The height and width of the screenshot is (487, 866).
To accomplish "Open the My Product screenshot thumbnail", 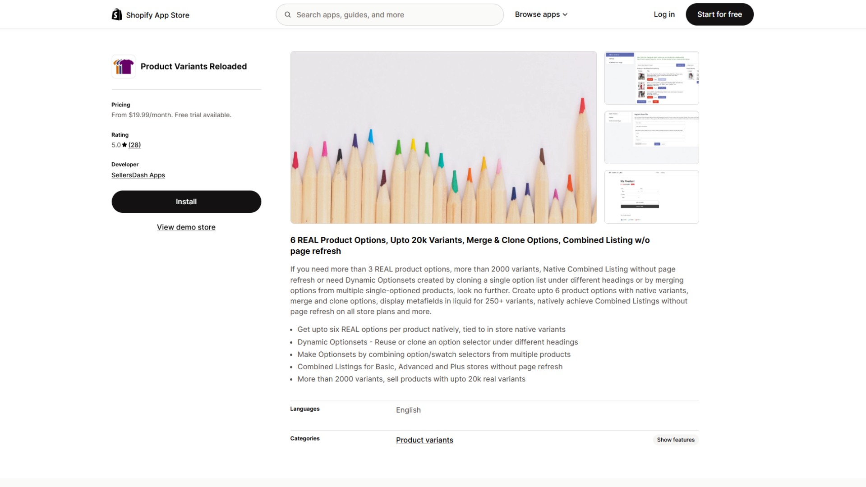I will pos(651,197).
